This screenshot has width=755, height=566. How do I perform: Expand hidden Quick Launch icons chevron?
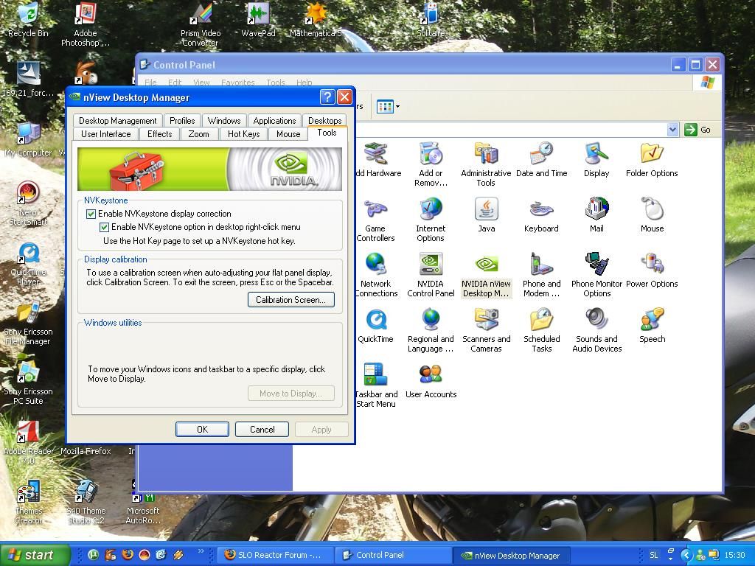click(201, 551)
